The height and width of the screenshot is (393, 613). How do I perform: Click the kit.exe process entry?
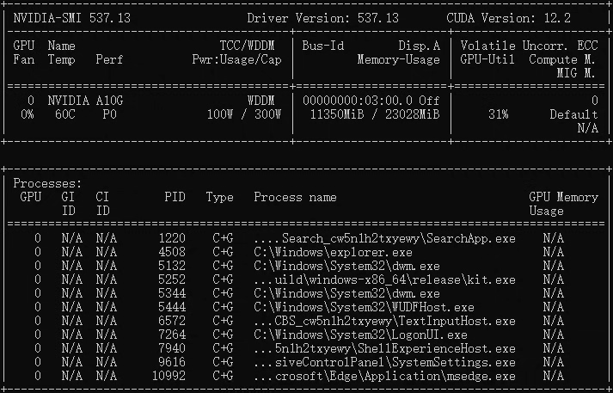(x=384, y=279)
